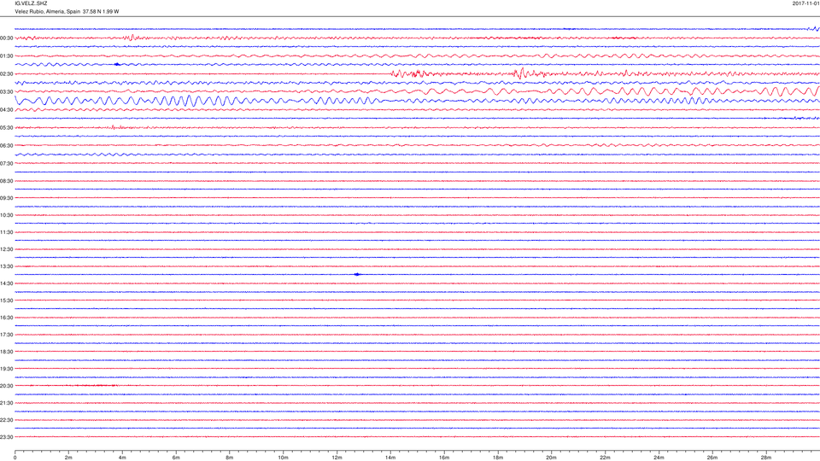Choose the 12m axis tick label
This screenshot has height=461, width=820.
pyautogui.click(x=337, y=458)
